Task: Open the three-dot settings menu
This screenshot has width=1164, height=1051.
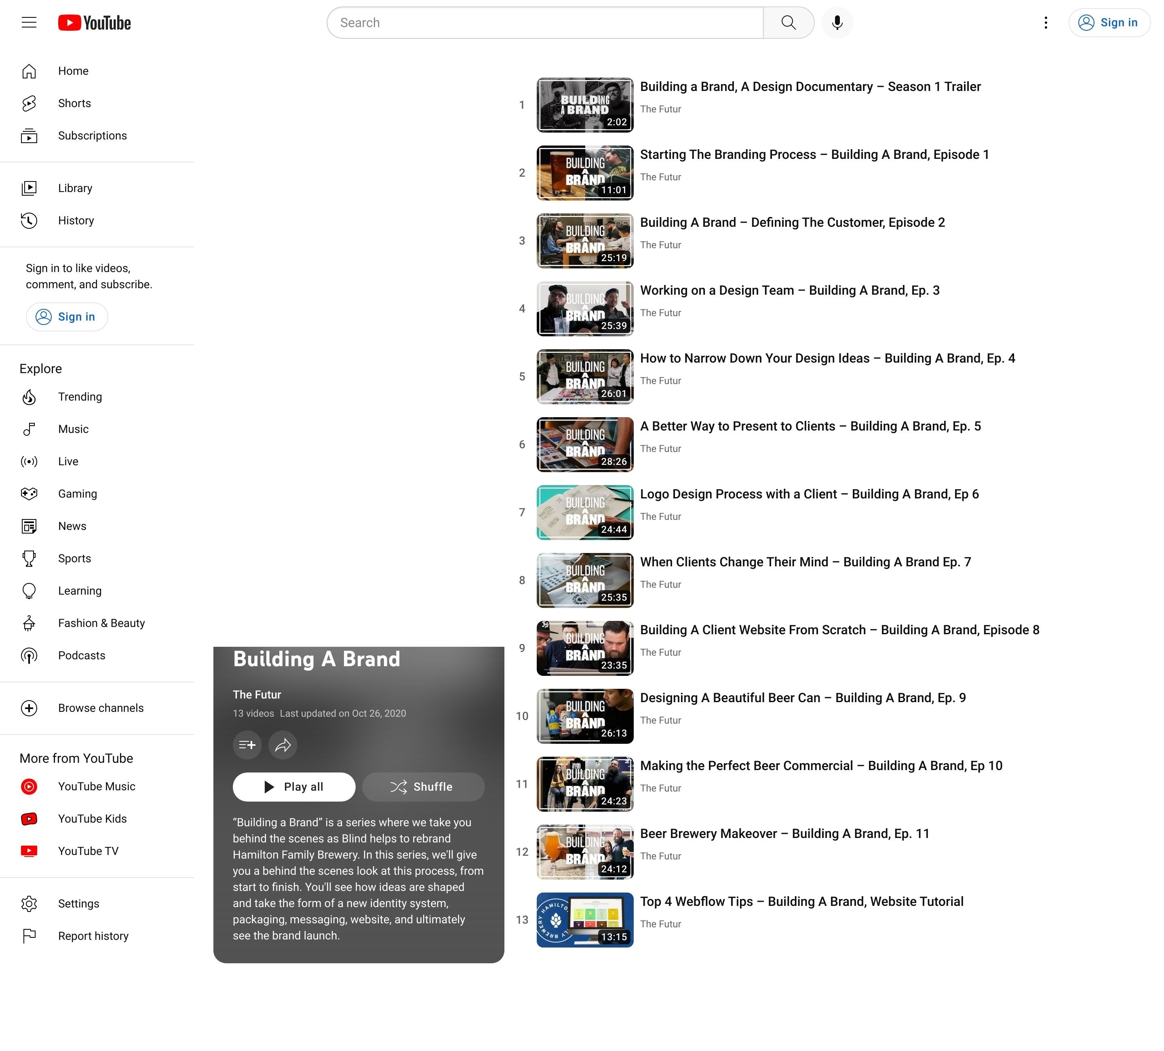Action: 1046,23
